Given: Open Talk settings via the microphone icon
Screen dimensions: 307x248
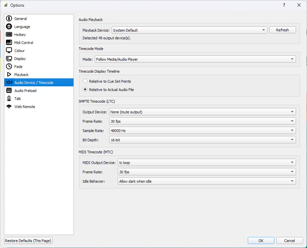Looking at the screenshot, I should (x=9, y=98).
